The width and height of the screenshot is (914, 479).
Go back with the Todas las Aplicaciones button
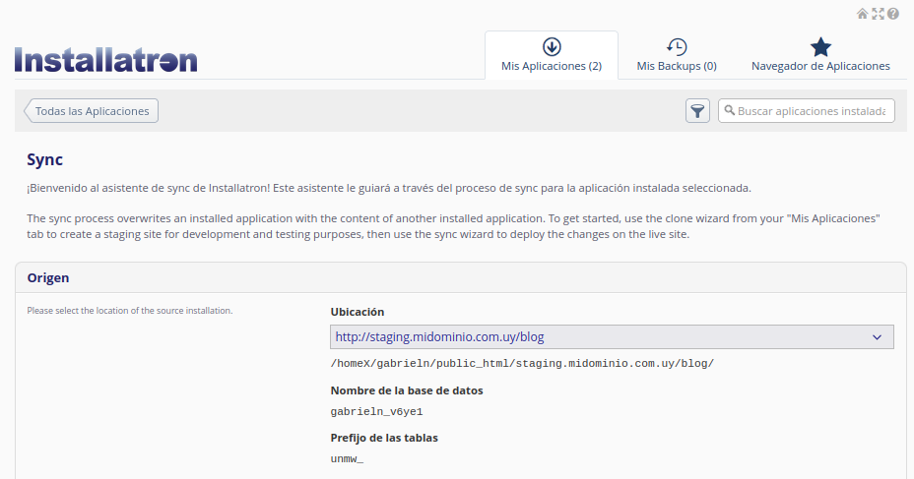click(92, 111)
